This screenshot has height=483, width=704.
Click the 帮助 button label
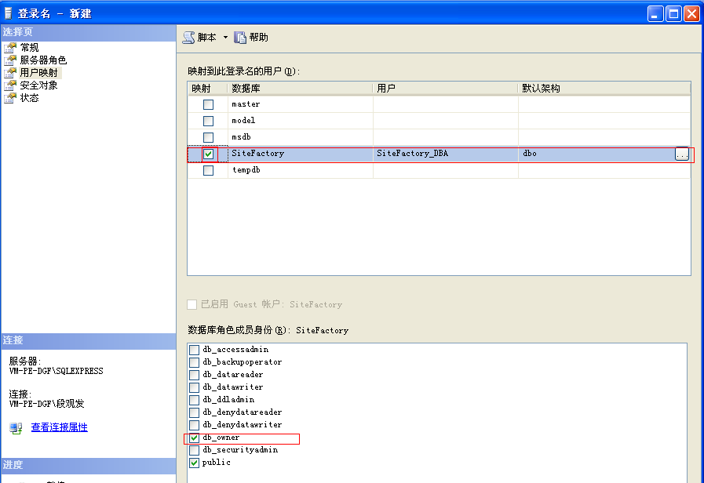tap(259, 38)
